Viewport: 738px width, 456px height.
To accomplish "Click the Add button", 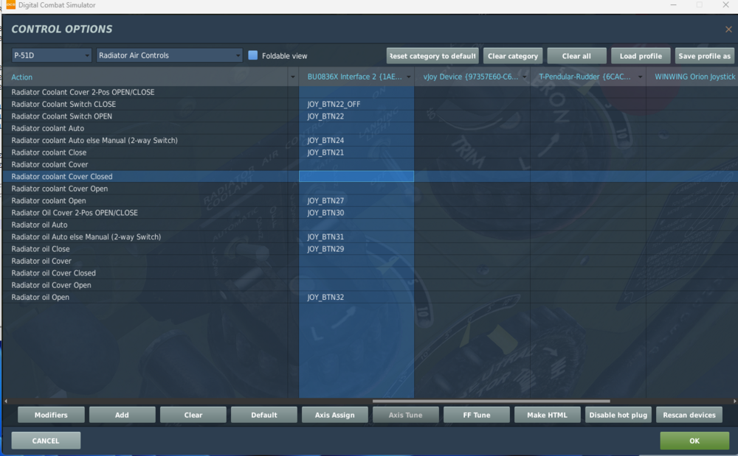I will [x=122, y=415].
